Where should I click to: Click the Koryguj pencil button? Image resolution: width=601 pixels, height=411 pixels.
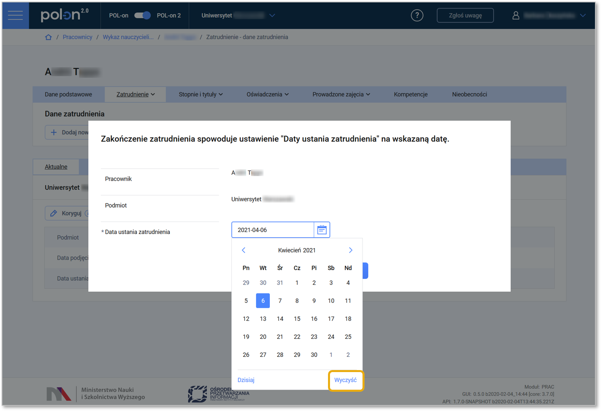click(67, 213)
